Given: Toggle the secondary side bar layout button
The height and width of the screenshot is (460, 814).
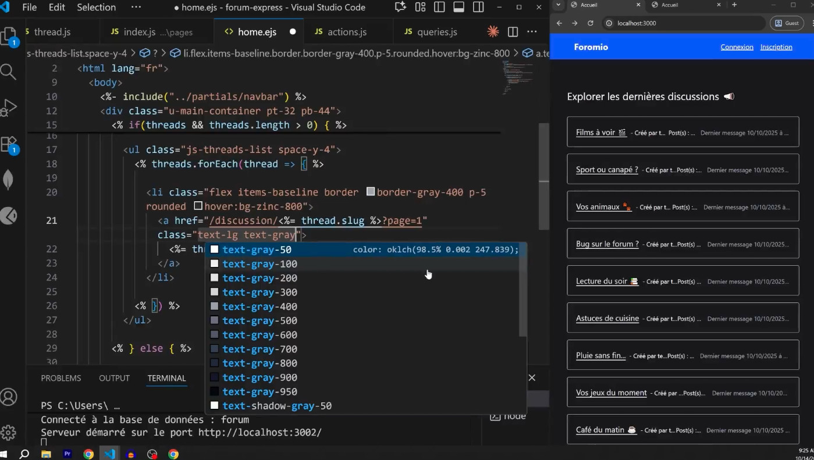Looking at the screenshot, I should pyautogui.click(x=478, y=7).
